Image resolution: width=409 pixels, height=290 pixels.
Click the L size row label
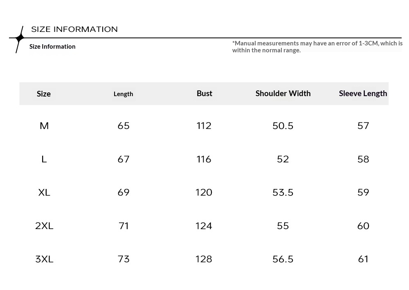[44, 159]
